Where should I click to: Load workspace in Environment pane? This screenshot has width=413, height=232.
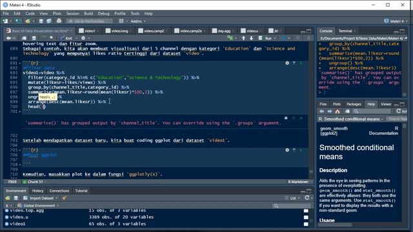coord(8,198)
